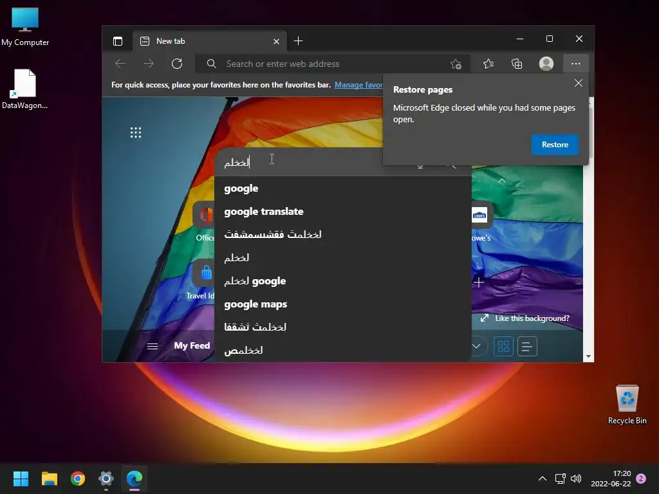Viewport: 659px width, 494px height.
Task: Click the Restore button
Action: 555,145
